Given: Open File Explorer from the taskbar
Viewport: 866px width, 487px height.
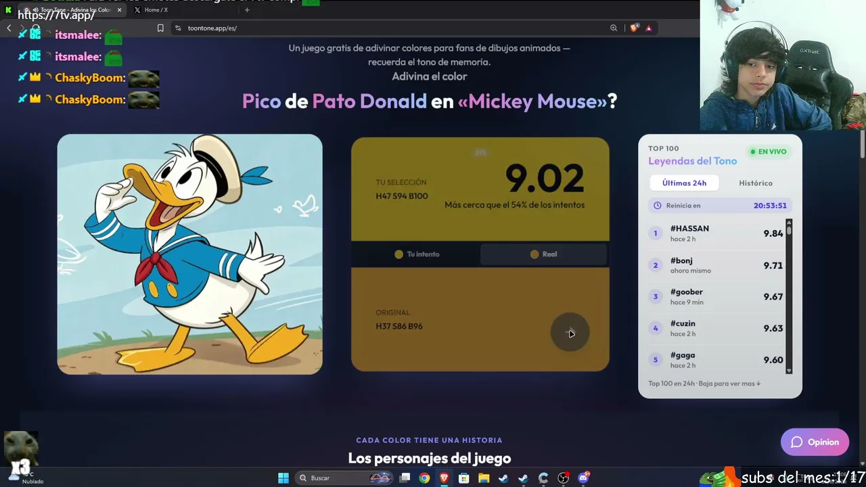Looking at the screenshot, I should pyautogui.click(x=484, y=478).
